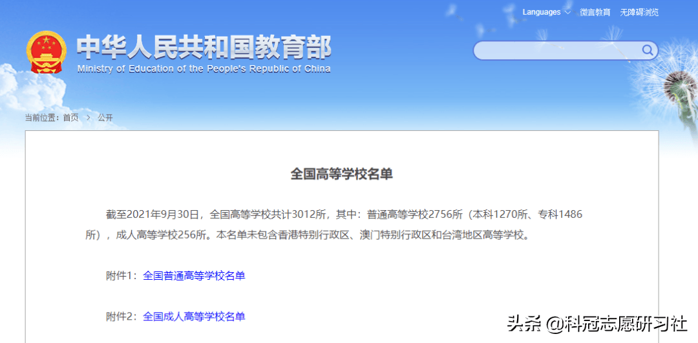698x343 pixels.
Task: Focus the site search input field
Action: pos(557,51)
